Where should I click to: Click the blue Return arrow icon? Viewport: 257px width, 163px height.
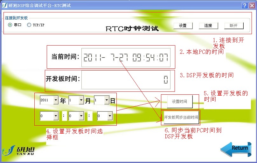click(236, 148)
